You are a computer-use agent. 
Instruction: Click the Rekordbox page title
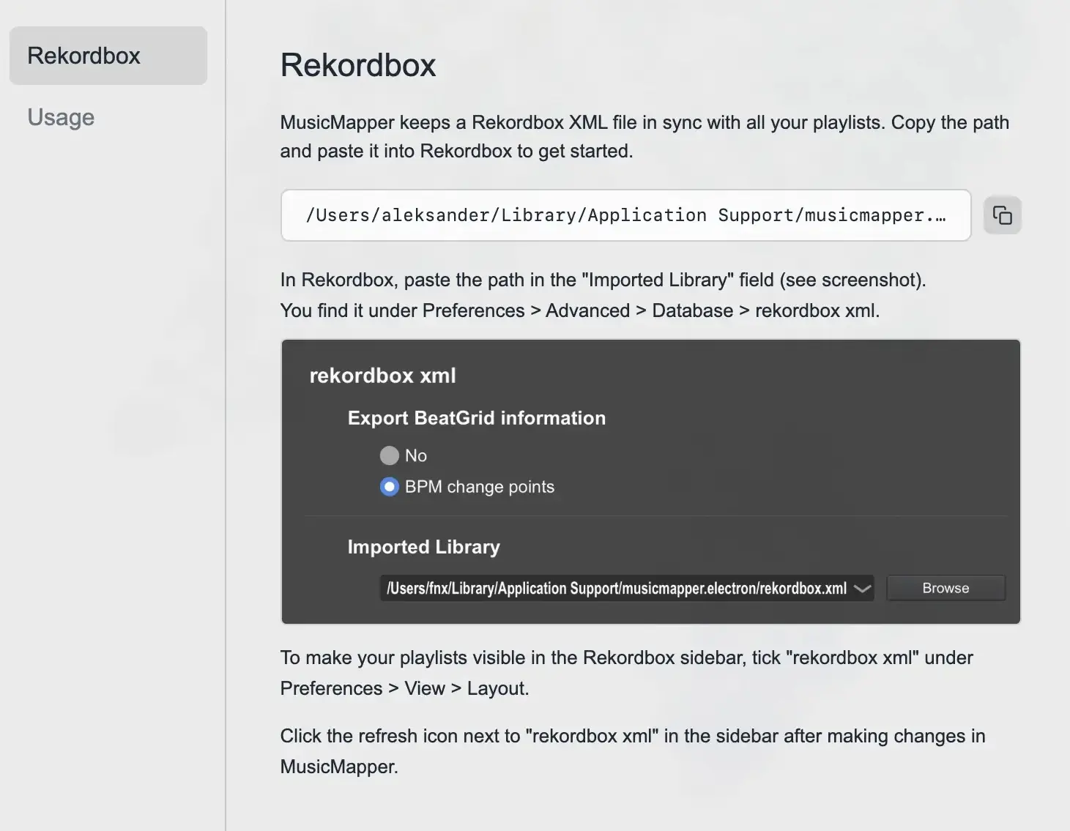(x=358, y=64)
